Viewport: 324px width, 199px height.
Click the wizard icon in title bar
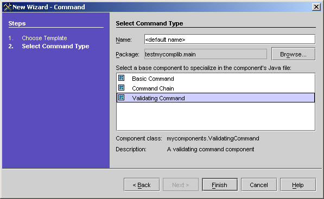pyautogui.click(x=7, y=7)
